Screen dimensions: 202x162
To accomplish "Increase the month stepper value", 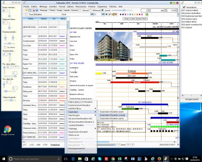I will pos(165,10).
